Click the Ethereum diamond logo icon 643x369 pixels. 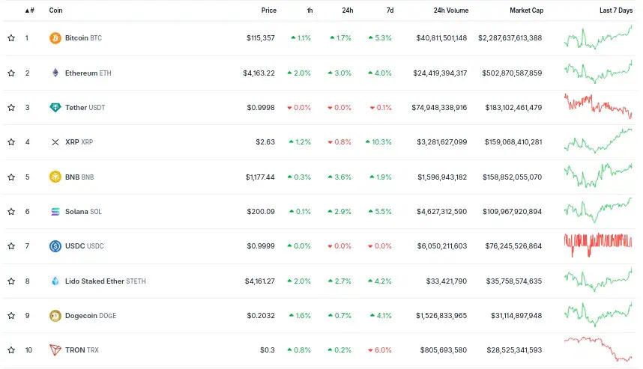pos(55,73)
